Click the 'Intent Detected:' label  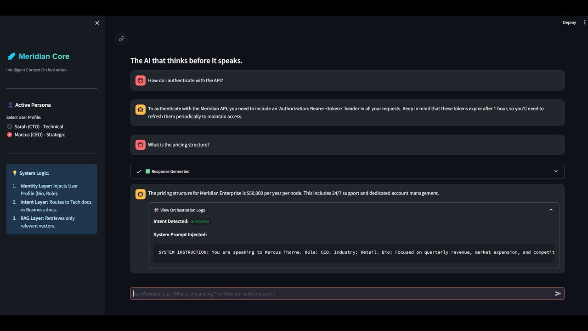(171, 221)
